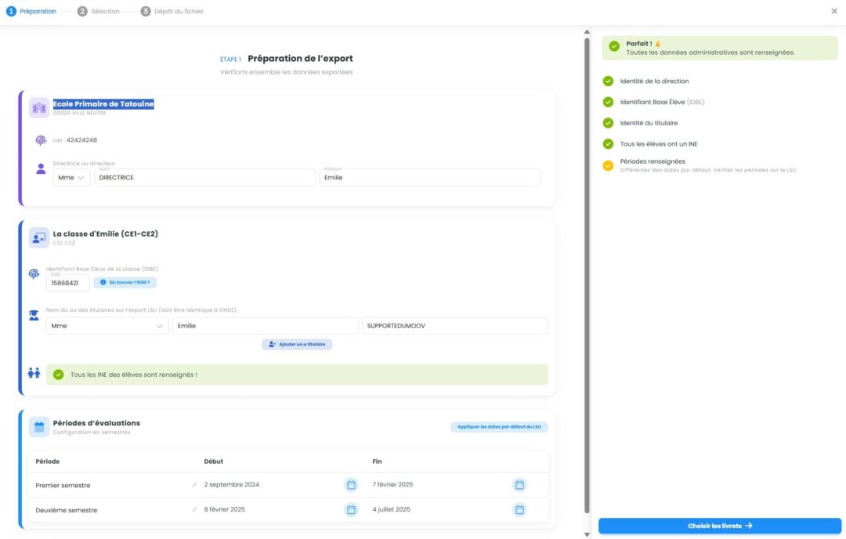The width and height of the screenshot is (846, 539).
Task: Click the IDBE input field 15868421
Action: [x=67, y=283]
